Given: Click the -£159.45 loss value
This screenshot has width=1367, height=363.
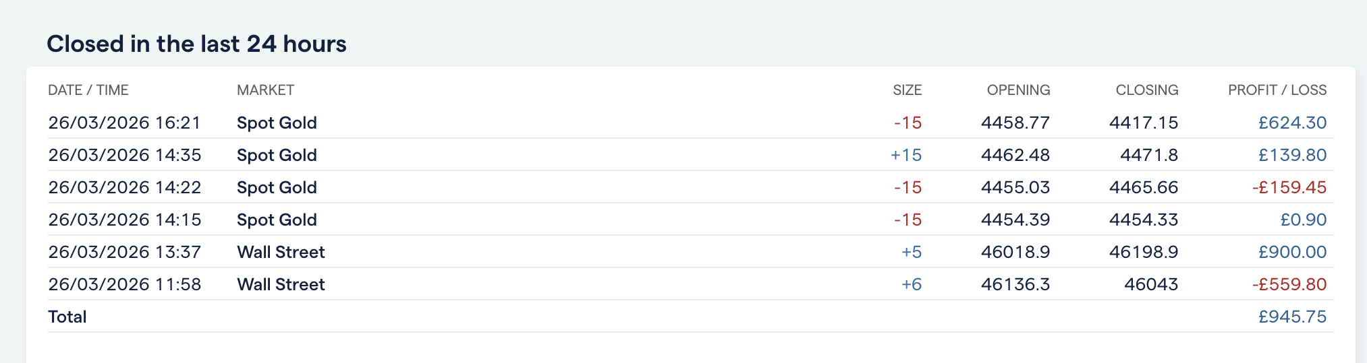Looking at the screenshot, I should click(1289, 187).
